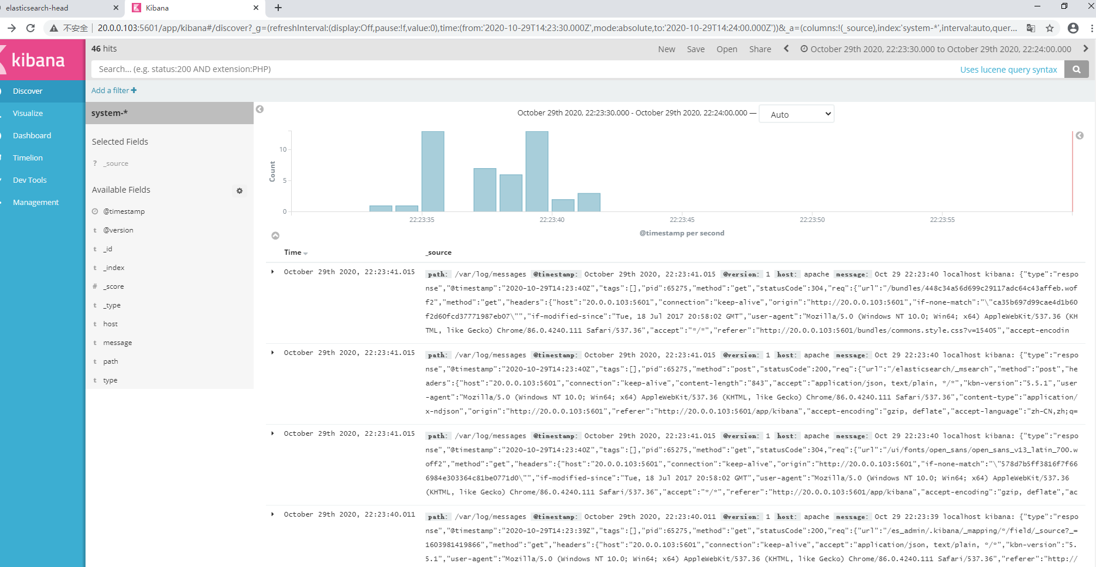Viewport: 1096px width, 567px height.
Task: Bookmark this page with star icon
Action: (1050, 28)
